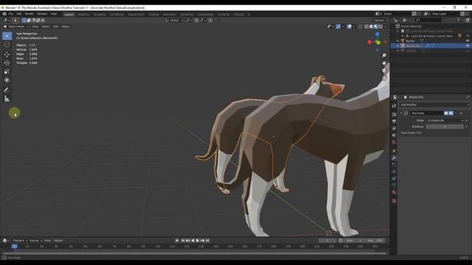
Task: Open the timeline Playback dropdown
Action: (x=20, y=241)
